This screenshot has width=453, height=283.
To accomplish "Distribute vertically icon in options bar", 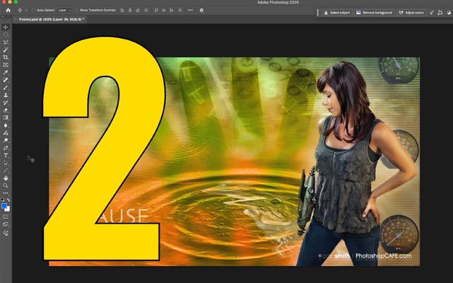I will (x=180, y=10).
